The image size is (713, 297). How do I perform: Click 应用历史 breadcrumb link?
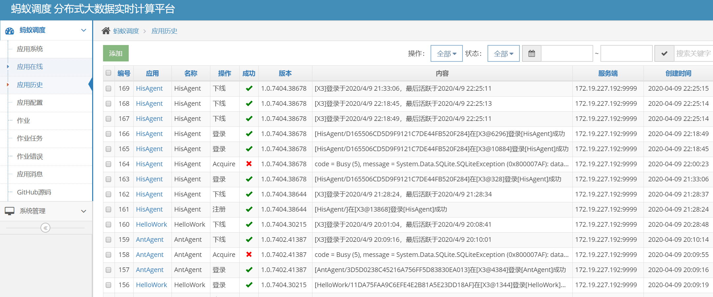tap(164, 31)
